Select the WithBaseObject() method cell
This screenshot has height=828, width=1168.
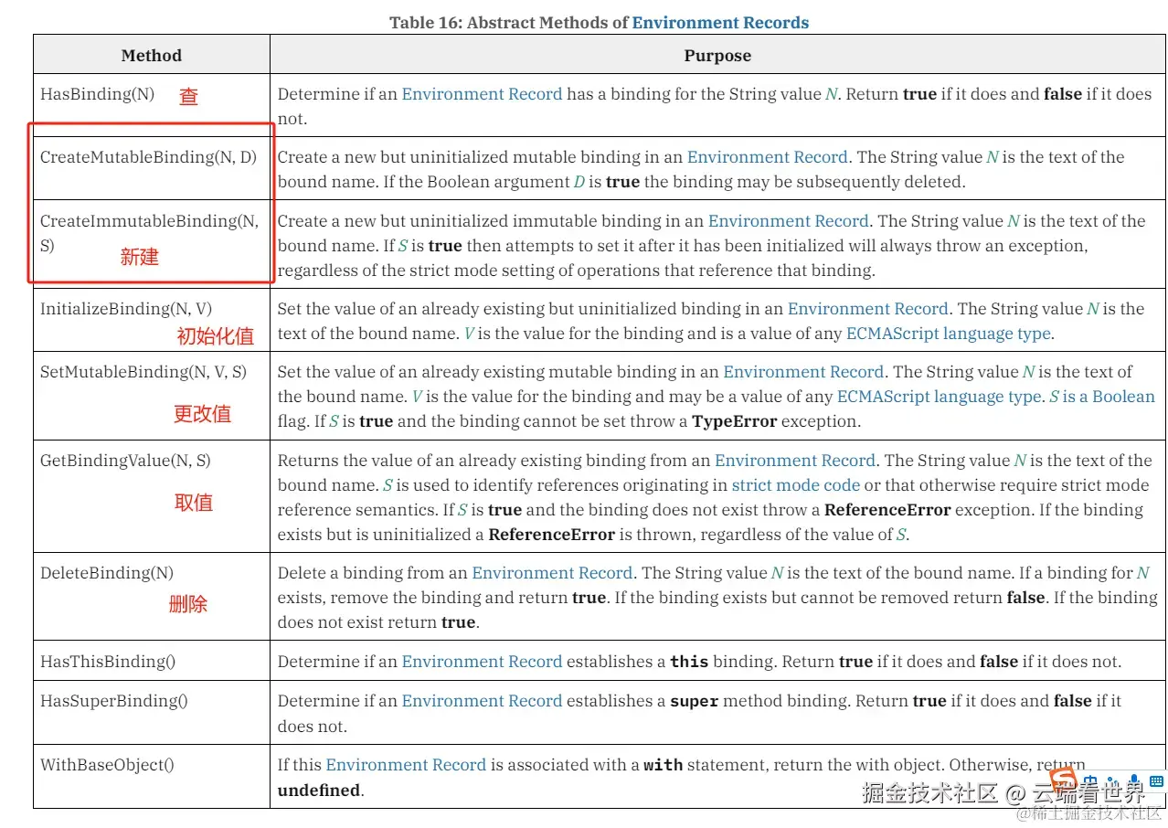152,777
